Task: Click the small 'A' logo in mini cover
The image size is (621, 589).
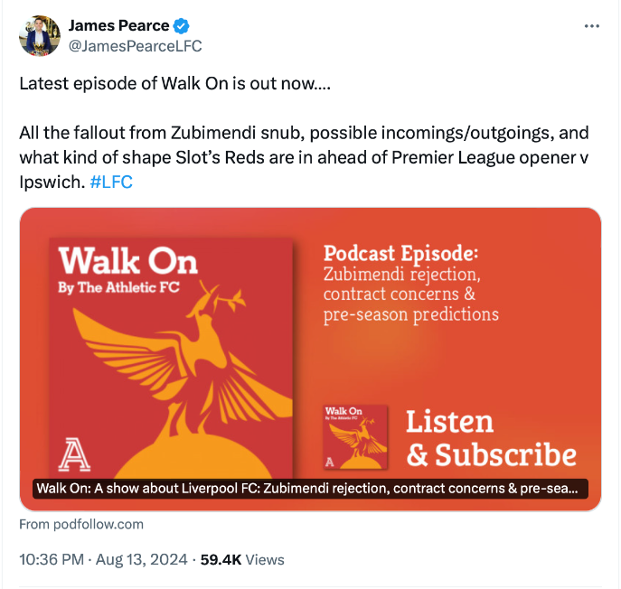Action: coord(330,461)
